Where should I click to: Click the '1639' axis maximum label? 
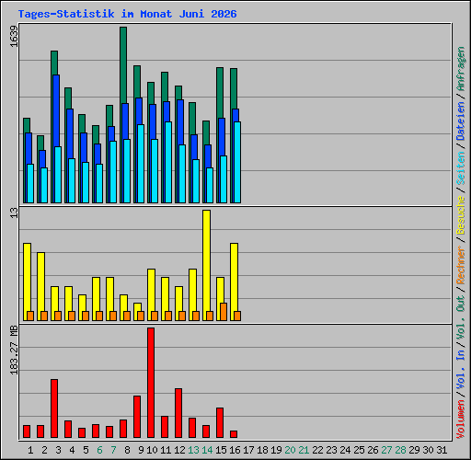(x=15, y=37)
